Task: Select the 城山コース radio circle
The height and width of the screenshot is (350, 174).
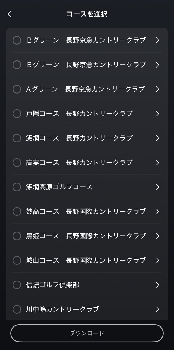Action: [17, 260]
